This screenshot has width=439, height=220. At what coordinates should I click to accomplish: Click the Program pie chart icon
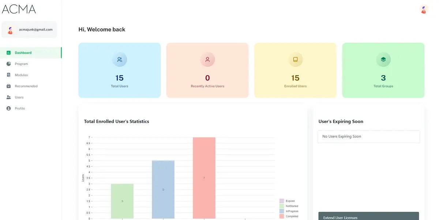click(8, 64)
